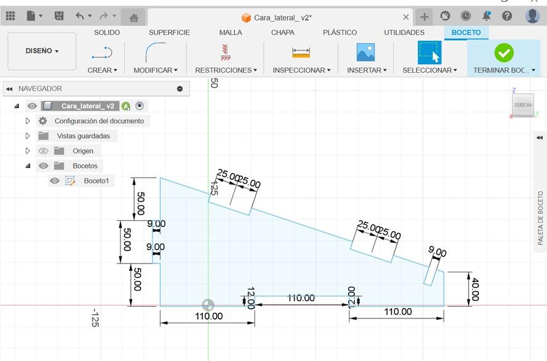Expand the Origen folder node
The height and width of the screenshot is (361, 547).
click(28, 151)
